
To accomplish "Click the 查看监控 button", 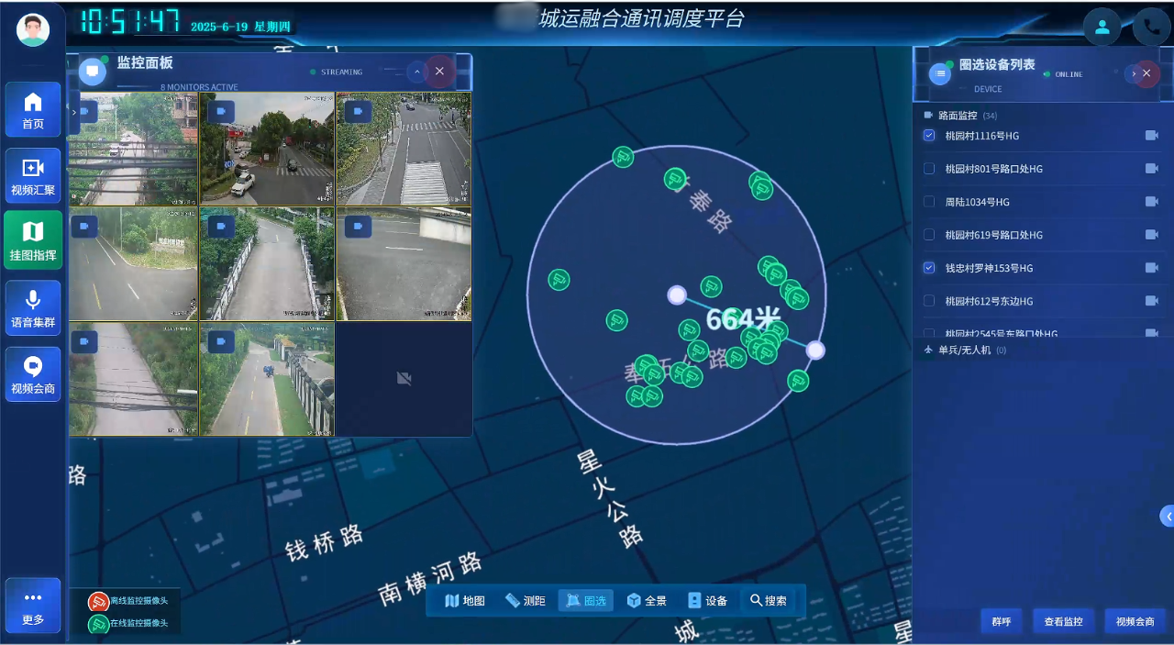I will pyautogui.click(x=1063, y=621).
